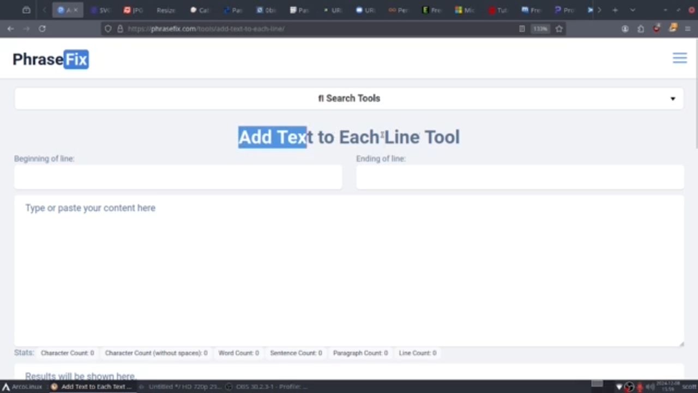Open a new browser tab
Image resolution: width=698 pixels, height=393 pixels.
point(615,10)
